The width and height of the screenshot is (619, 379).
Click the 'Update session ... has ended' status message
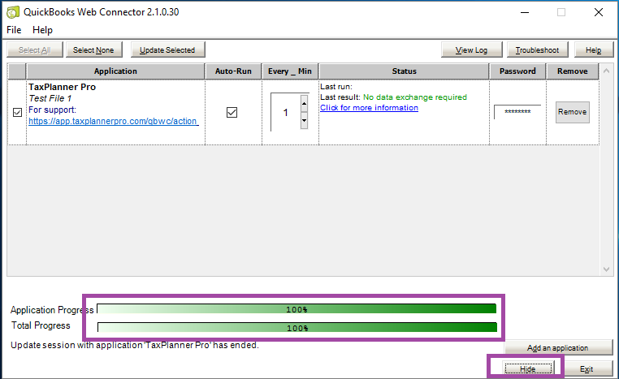pyautogui.click(x=135, y=345)
